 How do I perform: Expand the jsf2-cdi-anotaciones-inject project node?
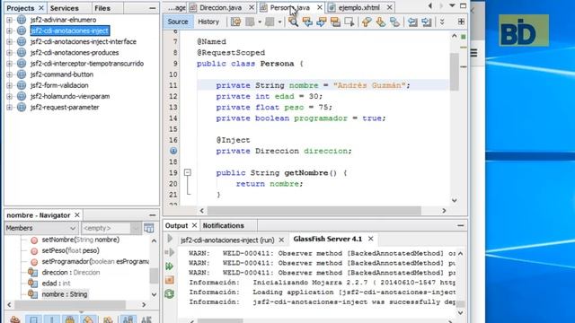tap(9, 31)
